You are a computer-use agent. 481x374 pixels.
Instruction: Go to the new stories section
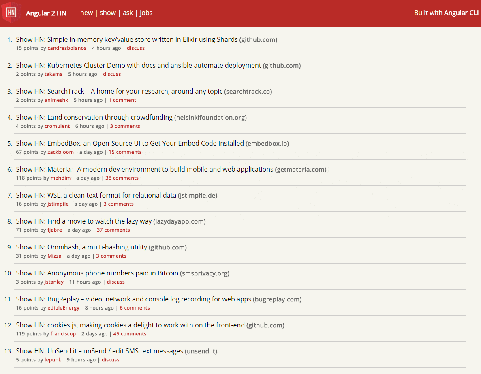(86, 13)
